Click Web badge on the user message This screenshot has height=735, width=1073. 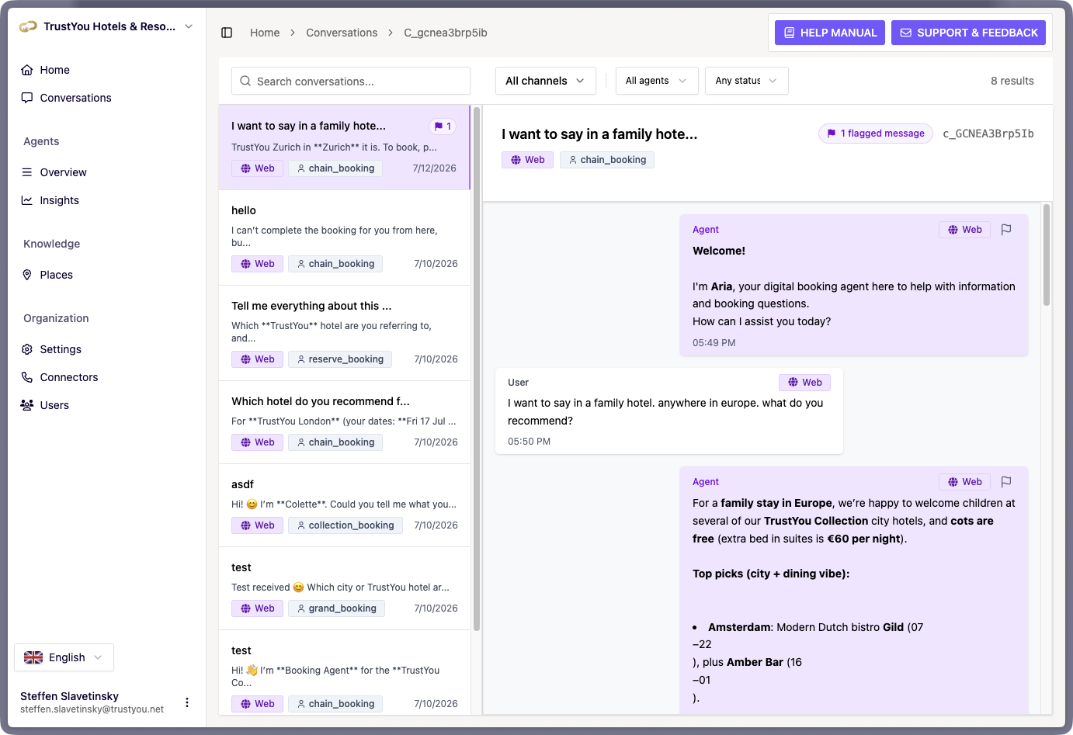(804, 383)
